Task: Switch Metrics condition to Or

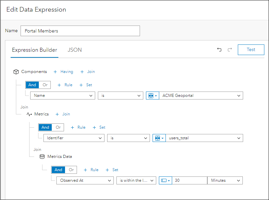Action: coord(58,127)
